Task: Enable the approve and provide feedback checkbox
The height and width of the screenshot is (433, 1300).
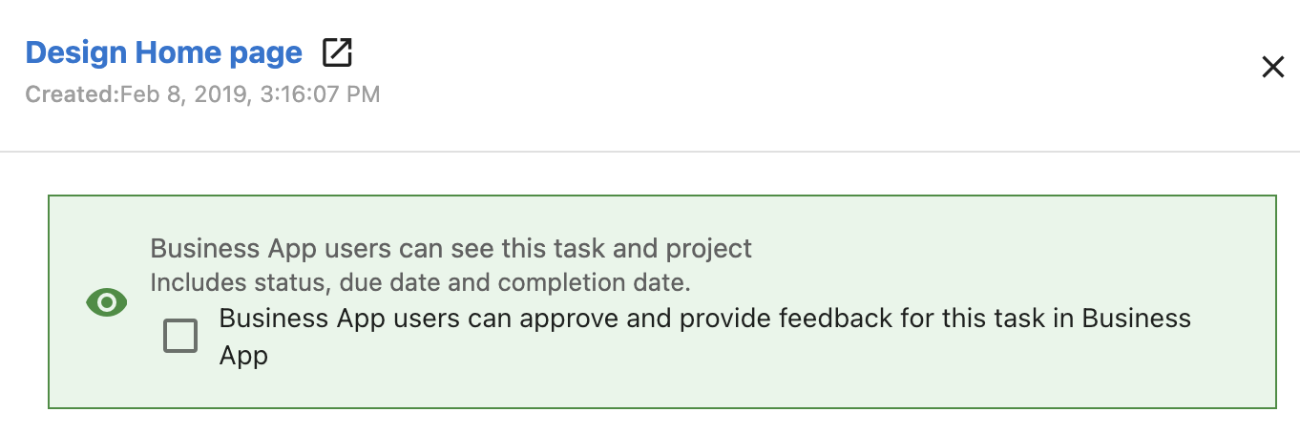Action: [180, 336]
